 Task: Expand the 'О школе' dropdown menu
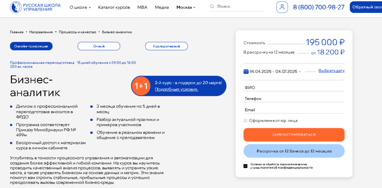point(80,7)
